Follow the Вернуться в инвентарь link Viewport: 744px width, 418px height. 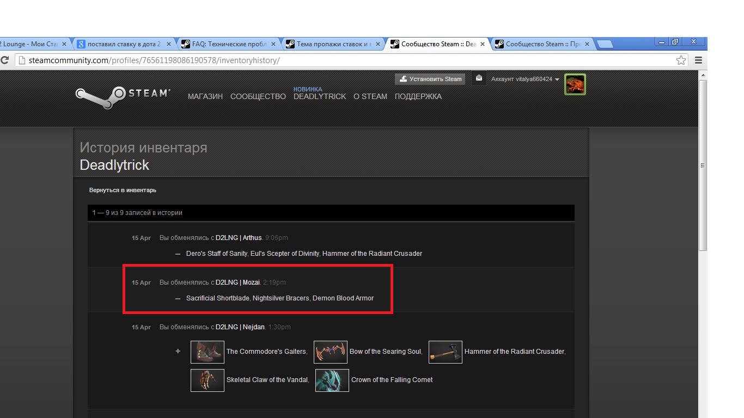pos(123,190)
